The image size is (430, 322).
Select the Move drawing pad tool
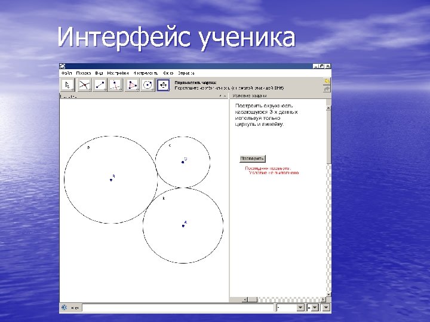[164, 85]
